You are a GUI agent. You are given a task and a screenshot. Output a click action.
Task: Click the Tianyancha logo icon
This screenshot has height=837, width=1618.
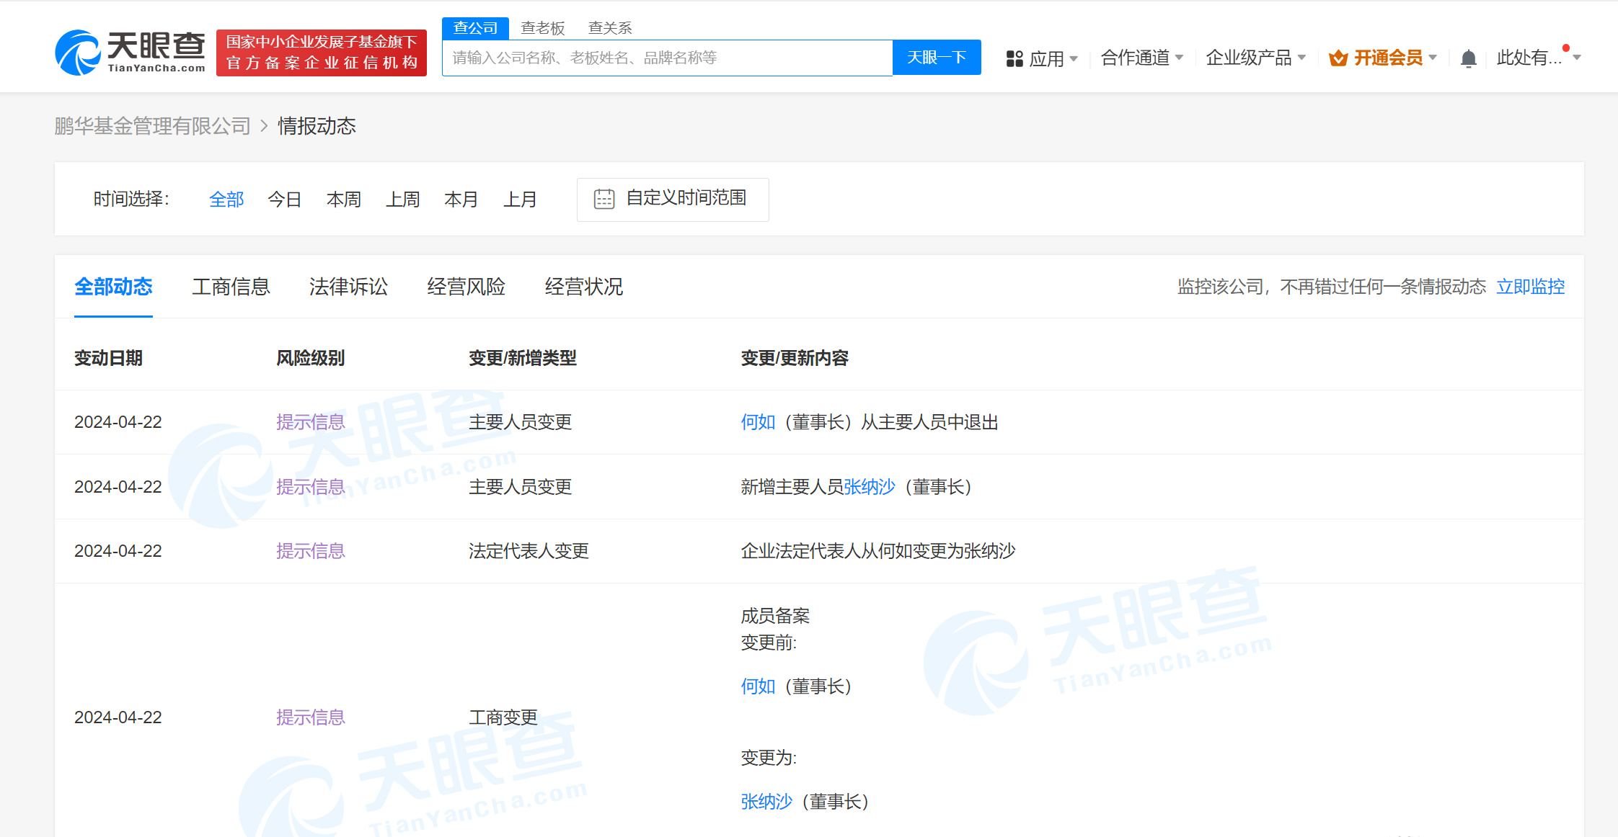coord(78,51)
